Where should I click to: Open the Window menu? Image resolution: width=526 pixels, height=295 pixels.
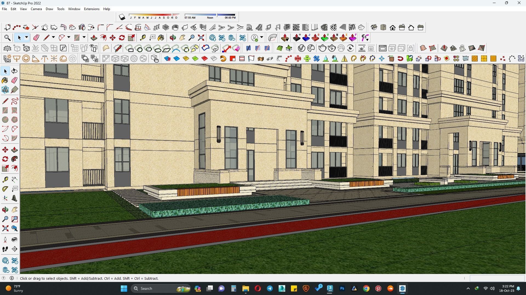(74, 9)
